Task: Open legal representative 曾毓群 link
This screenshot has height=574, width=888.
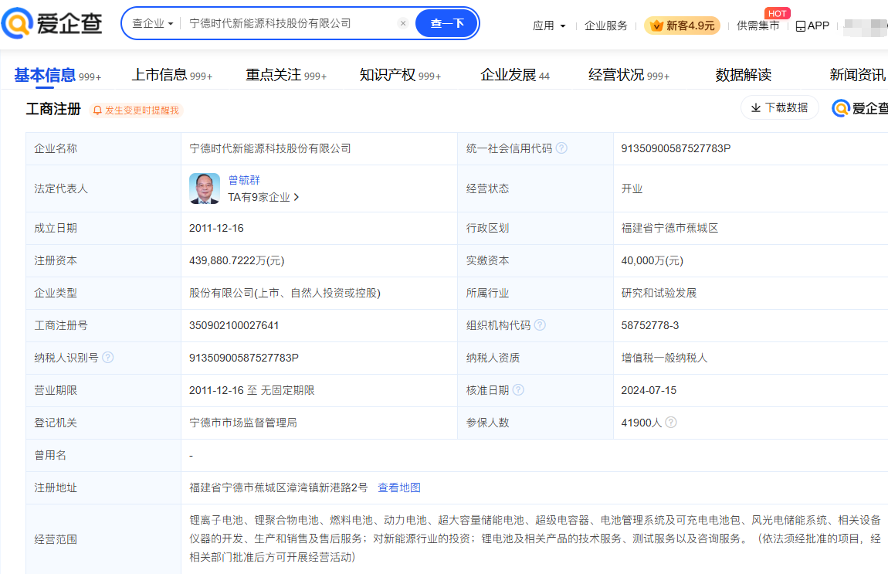Action: tap(244, 180)
